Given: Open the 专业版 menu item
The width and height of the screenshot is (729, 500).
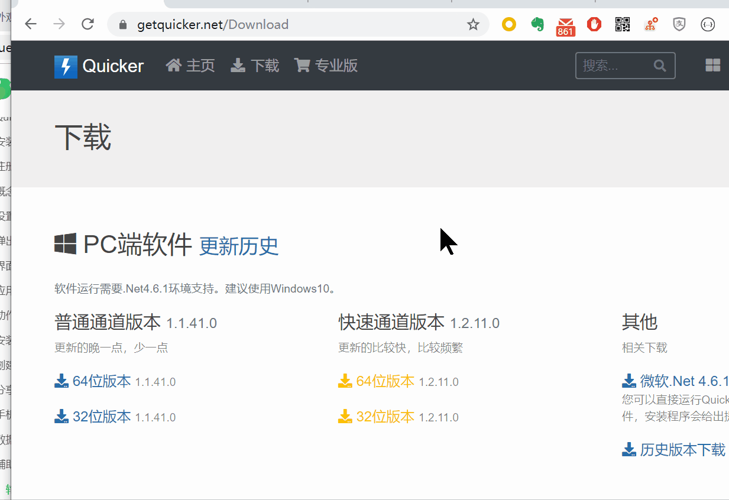Looking at the screenshot, I should click(x=326, y=66).
